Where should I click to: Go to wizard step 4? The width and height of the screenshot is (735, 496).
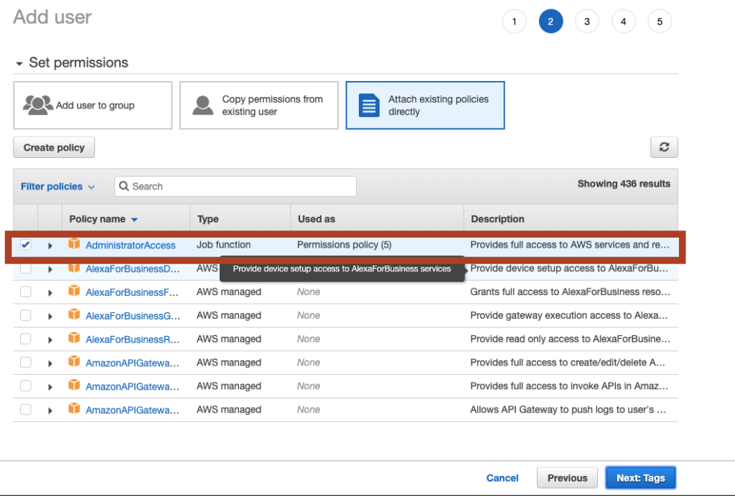tap(624, 22)
